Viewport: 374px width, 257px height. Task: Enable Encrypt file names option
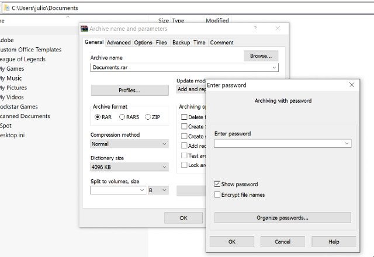point(218,195)
